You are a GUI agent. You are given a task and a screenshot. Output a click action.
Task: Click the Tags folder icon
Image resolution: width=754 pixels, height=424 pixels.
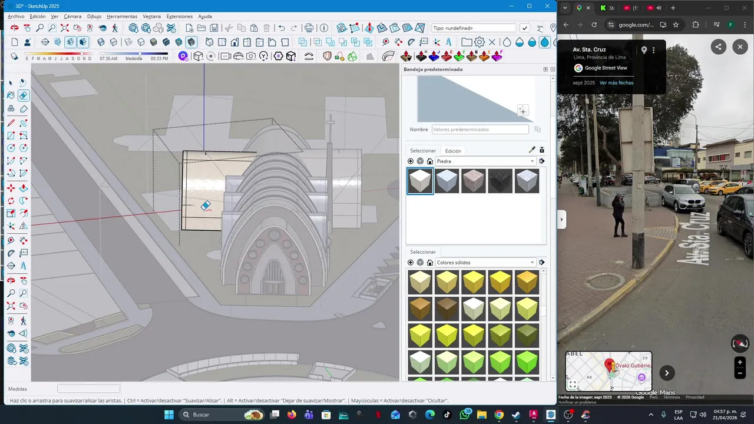pyautogui.click(x=467, y=42)
